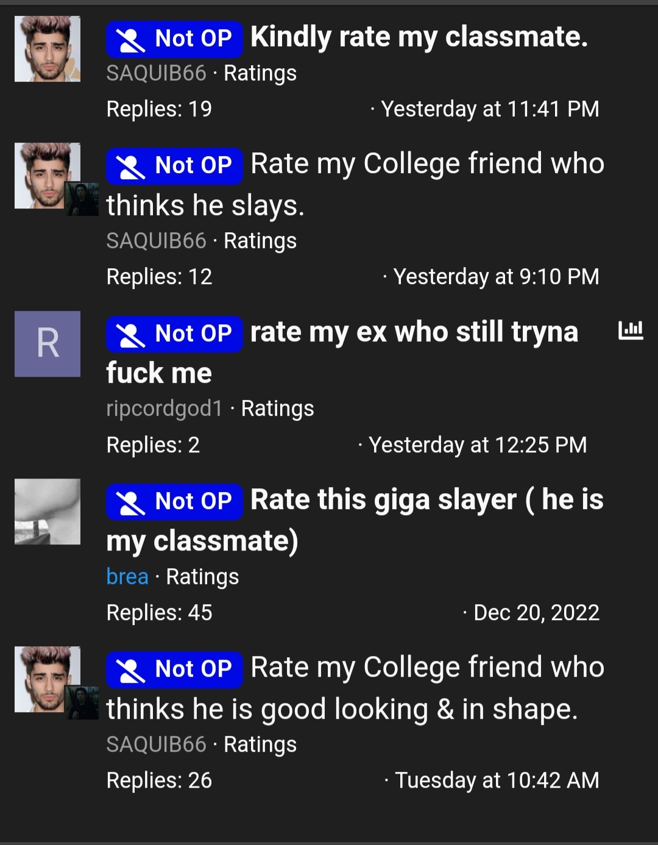Open brea's grayscale avatar thumbnail
658x845 pixels.
48,512
